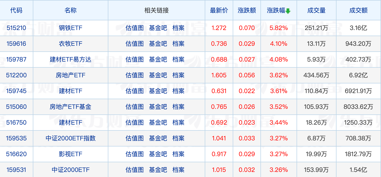Open 估值图 in the 159745 row
Viewport: 381px width, 177px height.
(135, 91)
